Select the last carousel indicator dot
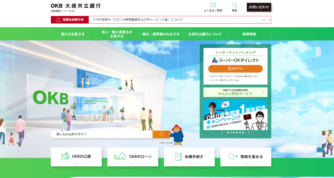The height and width of the screenshot is (178, 334). click(243, 133)
